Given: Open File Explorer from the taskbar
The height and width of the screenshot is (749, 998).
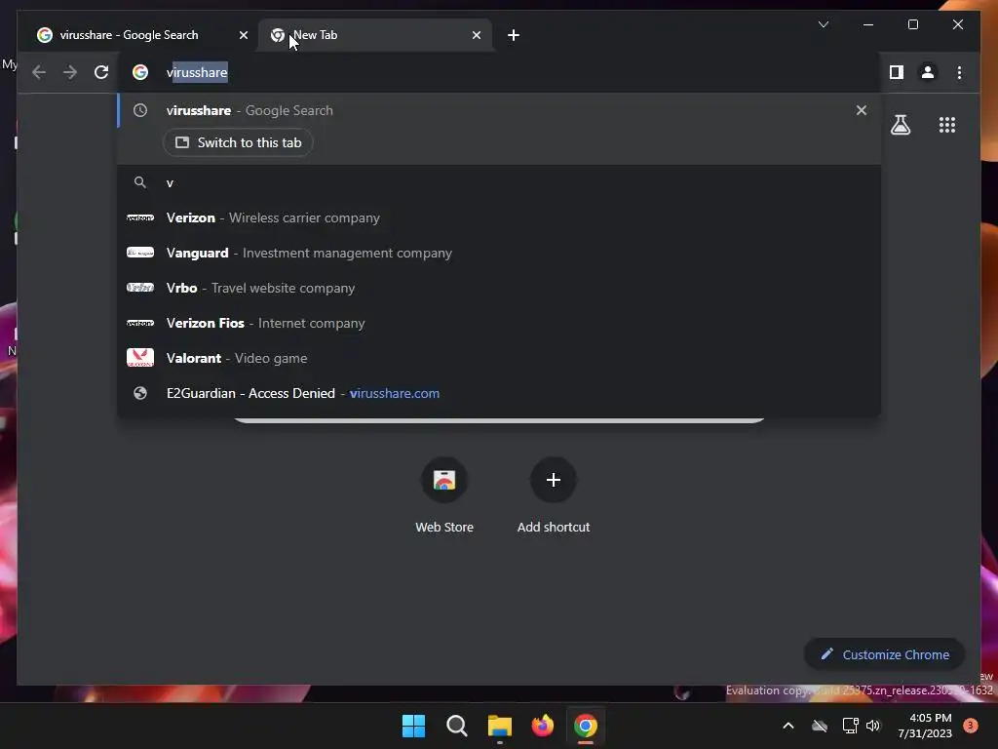Looking at the screenshot, I should click(x=500, y=726).
